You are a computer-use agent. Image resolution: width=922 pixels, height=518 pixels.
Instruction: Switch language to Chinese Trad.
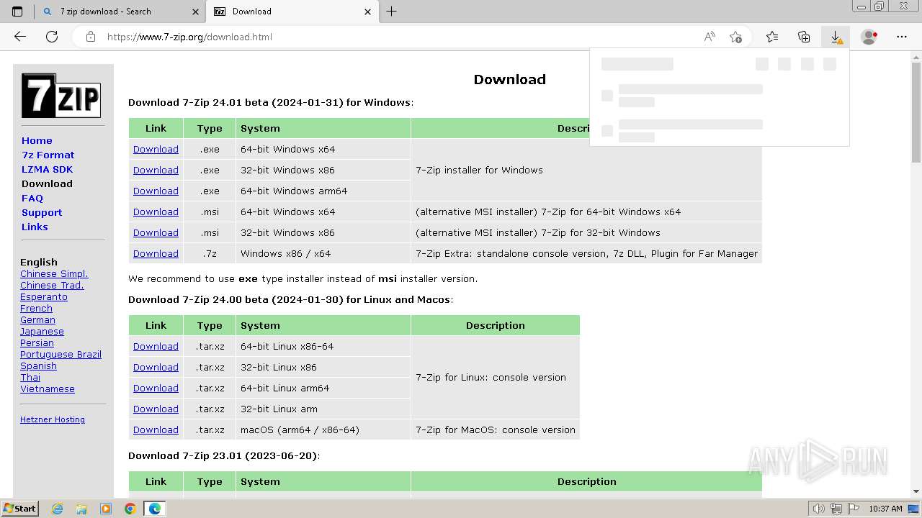52,285
